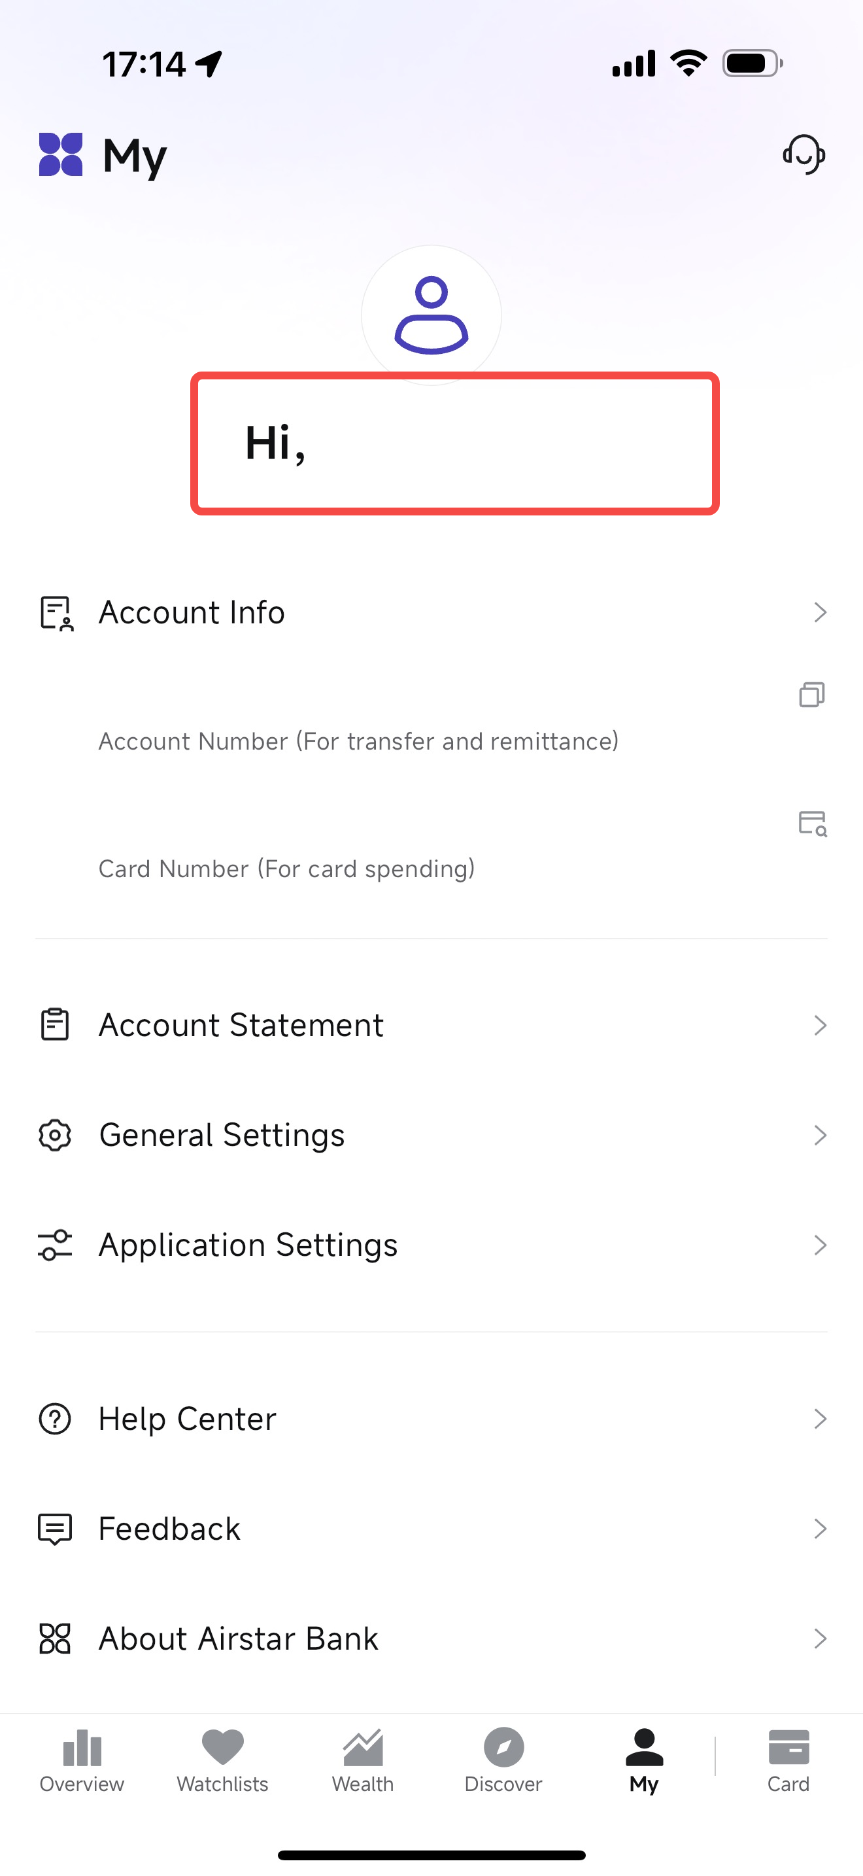
Task: Tap the Feedback message icon
Action: tap(54, 1529)
